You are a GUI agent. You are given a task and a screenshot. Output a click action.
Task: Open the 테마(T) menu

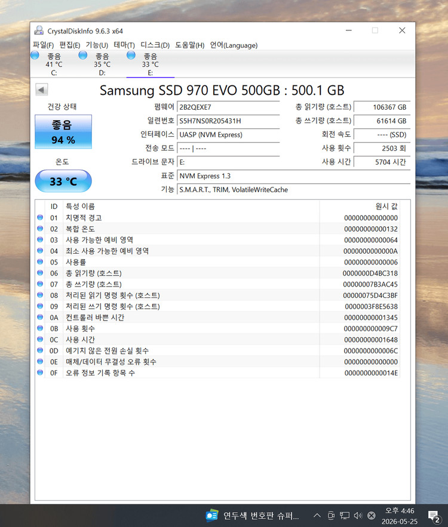pos(124,45)
